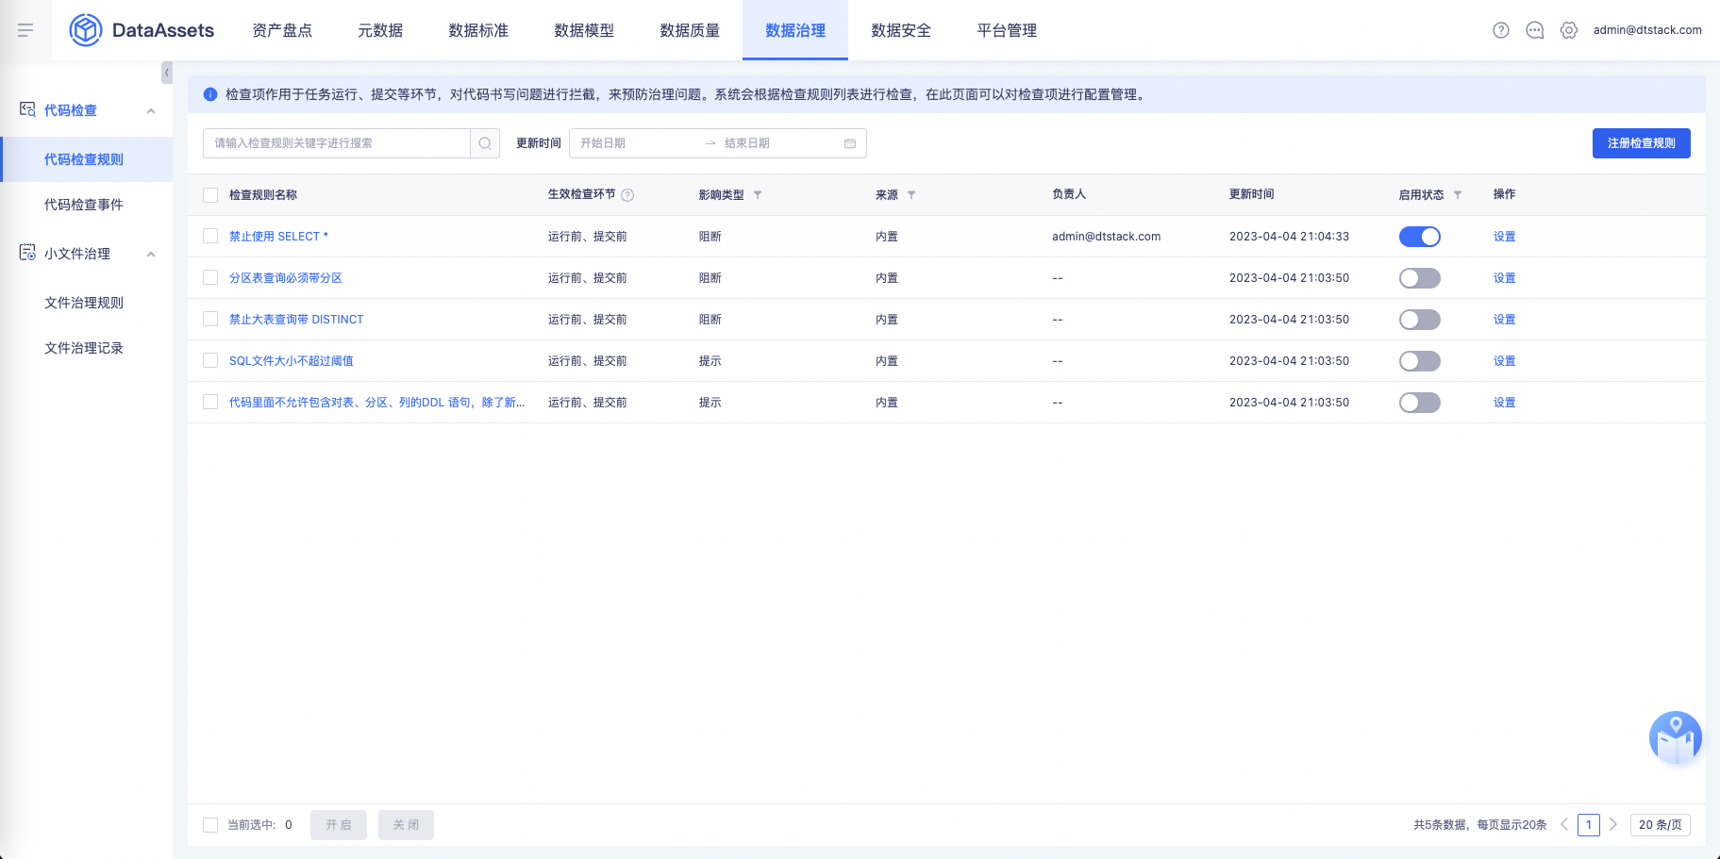Open the 影响类型 column filter icon
This screenshot has height=859, width=1720.
coord(758,195)
